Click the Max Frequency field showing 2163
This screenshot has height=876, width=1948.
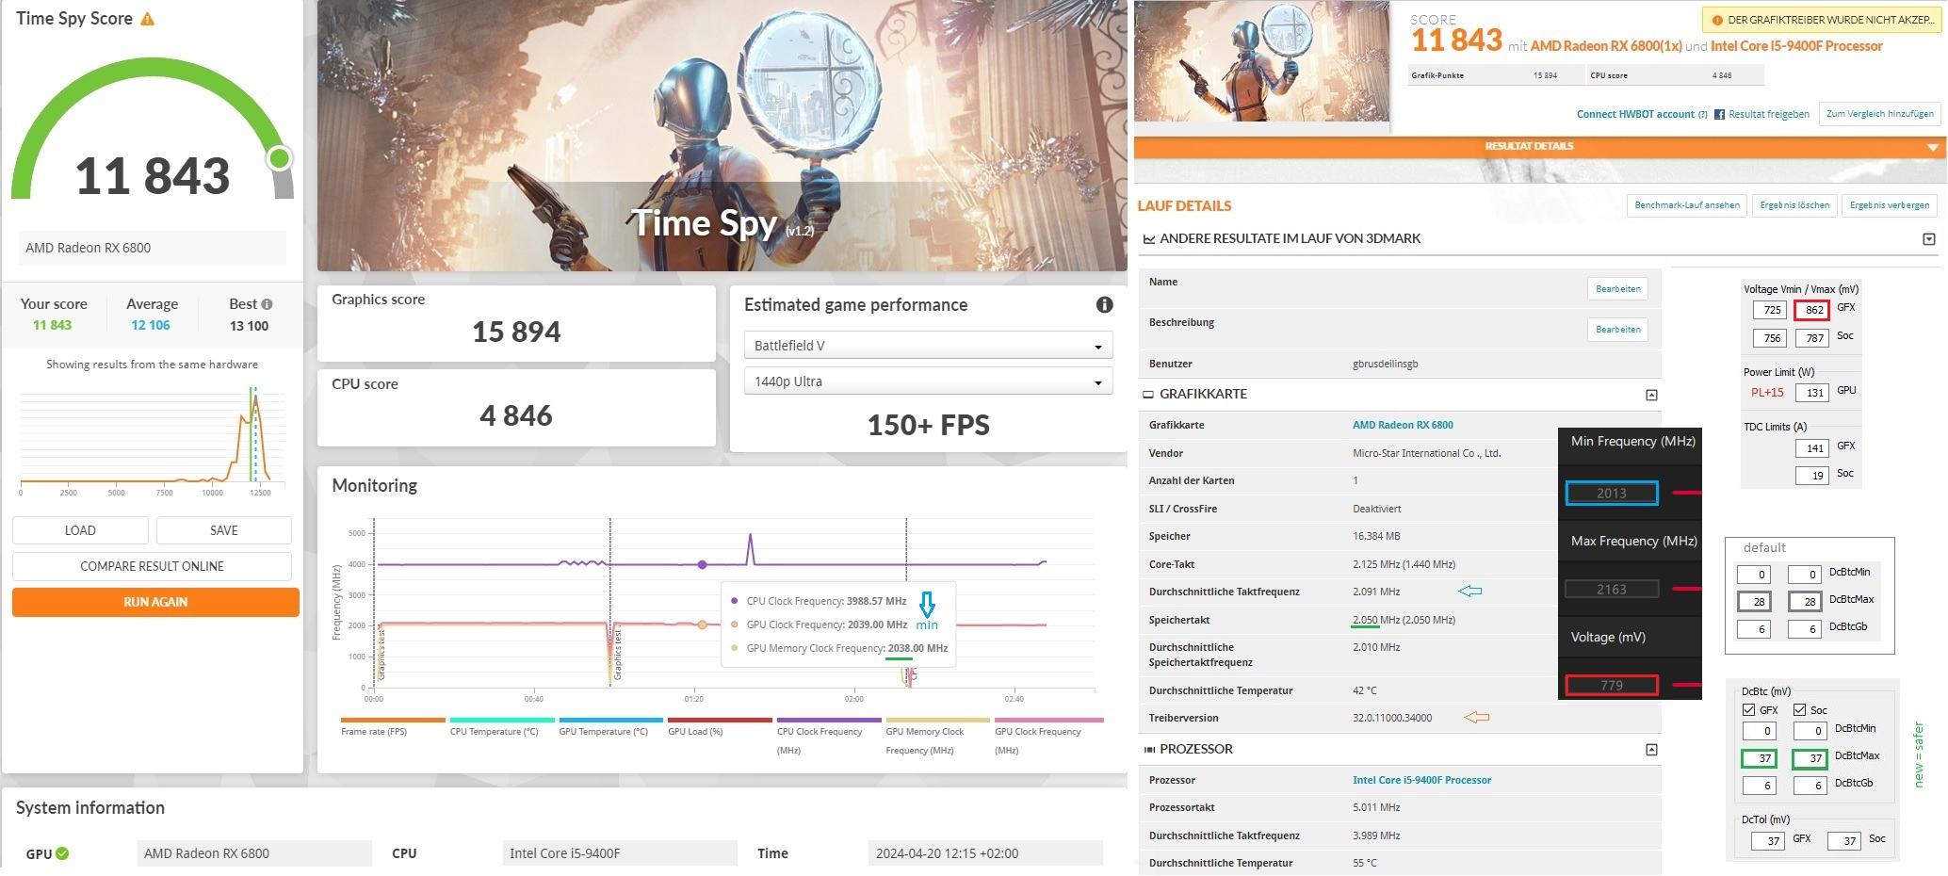pyautogui.click(x=1612, y=589)
